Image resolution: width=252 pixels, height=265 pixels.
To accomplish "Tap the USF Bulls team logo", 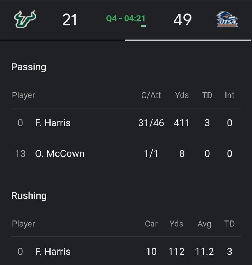I will click(x=25, y=19).
